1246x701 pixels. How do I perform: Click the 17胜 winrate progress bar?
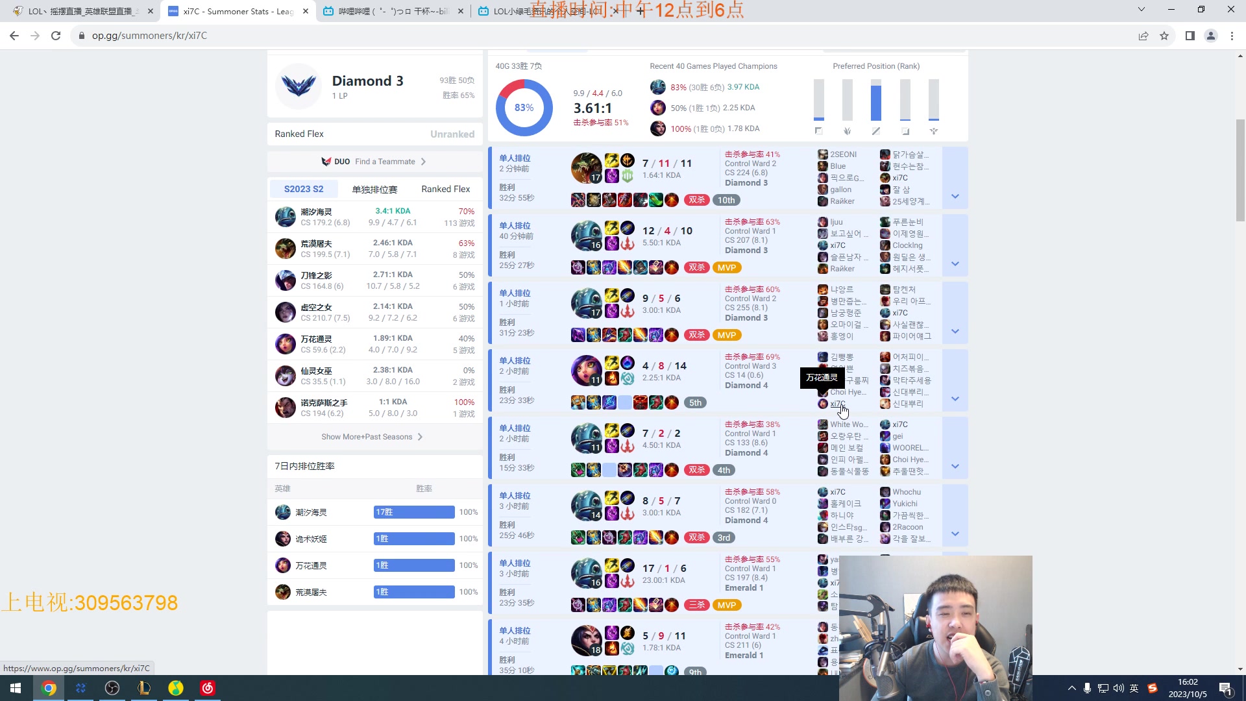(x=413, y=511)
